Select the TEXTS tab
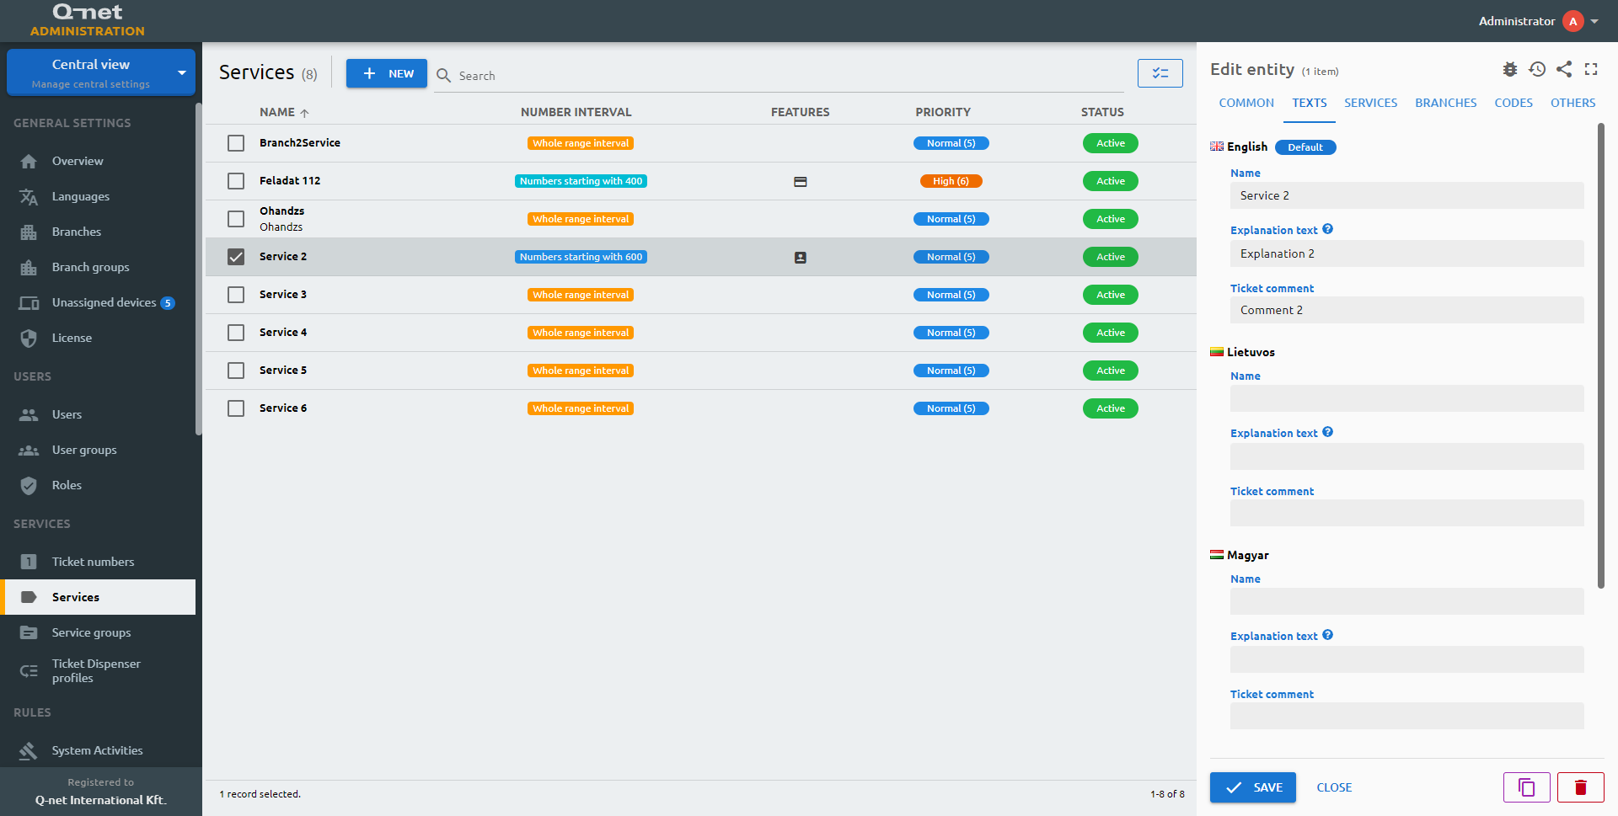1618x816 pixels. point(1310,103)
